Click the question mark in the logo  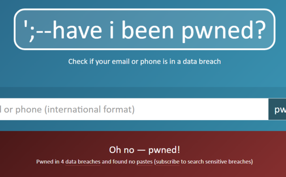pos(260,29)
